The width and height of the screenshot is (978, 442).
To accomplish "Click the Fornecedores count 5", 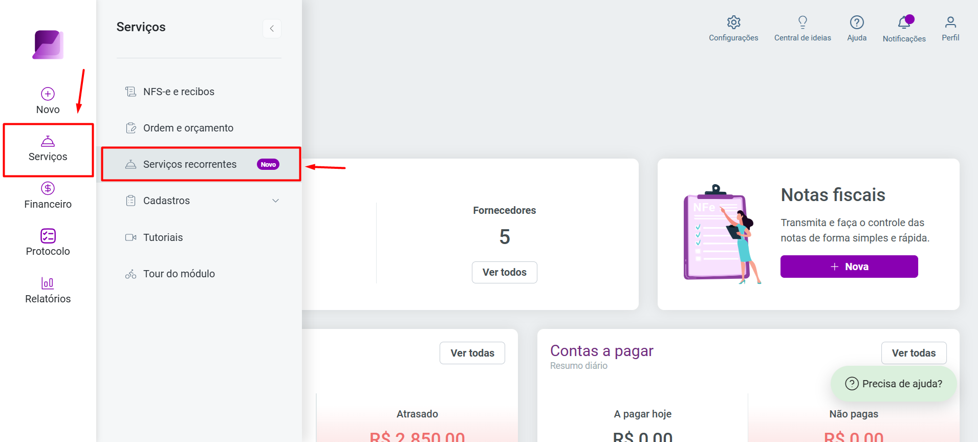I will pyautogui.click(x=505, y=237).
